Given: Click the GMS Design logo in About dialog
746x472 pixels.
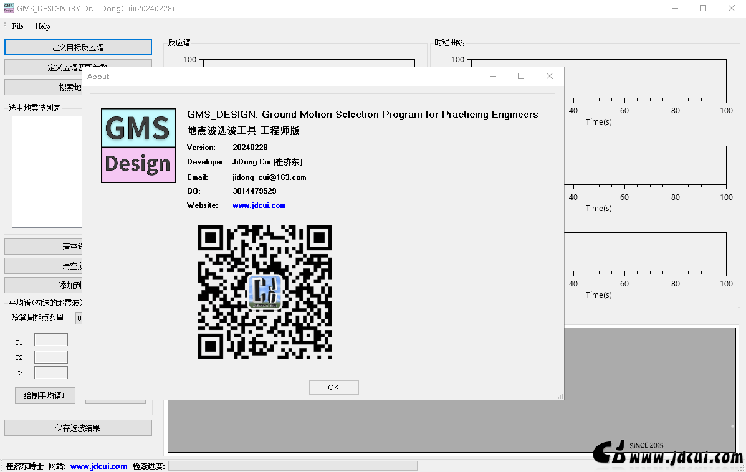Looking at the screenshot, I should click(x=138, y=146).
